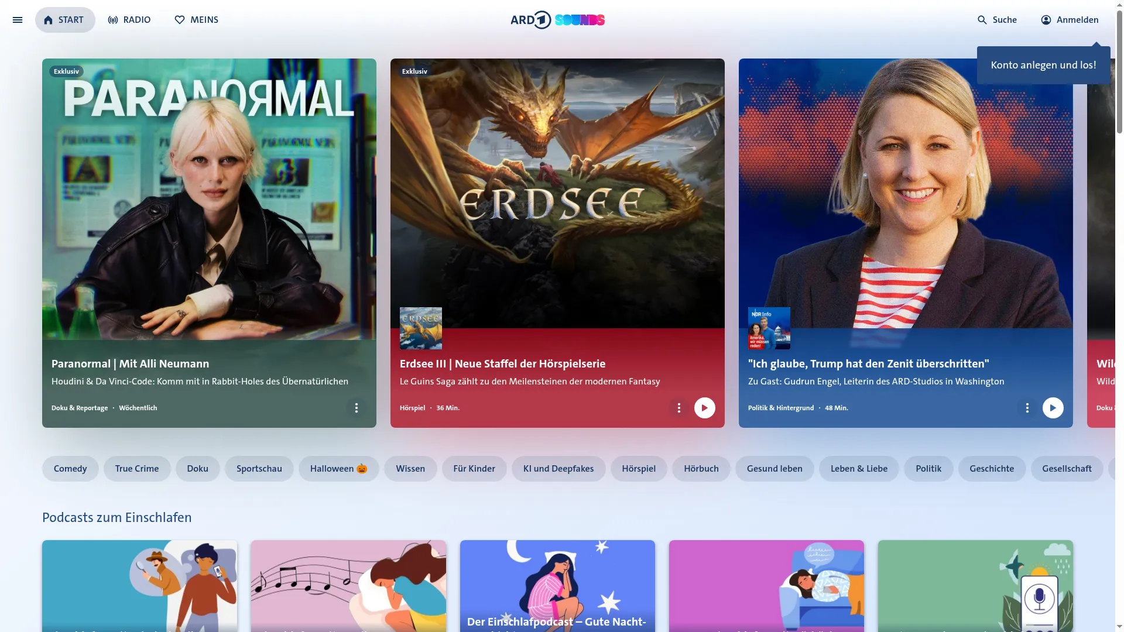The width and height of the screenshot is (1124, 632).
Task: Switch to the MEINS tab
Action: point(196,20)
